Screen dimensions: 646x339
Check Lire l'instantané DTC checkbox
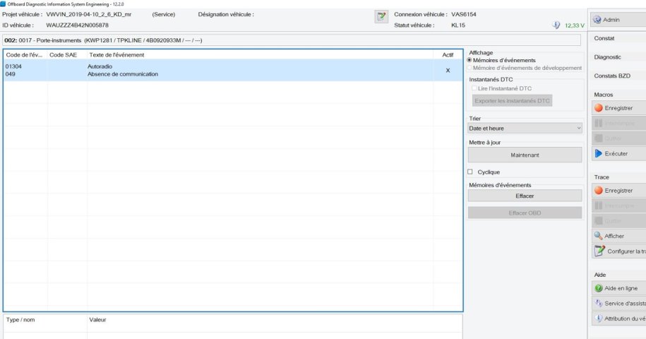click(x=474, y=88)
